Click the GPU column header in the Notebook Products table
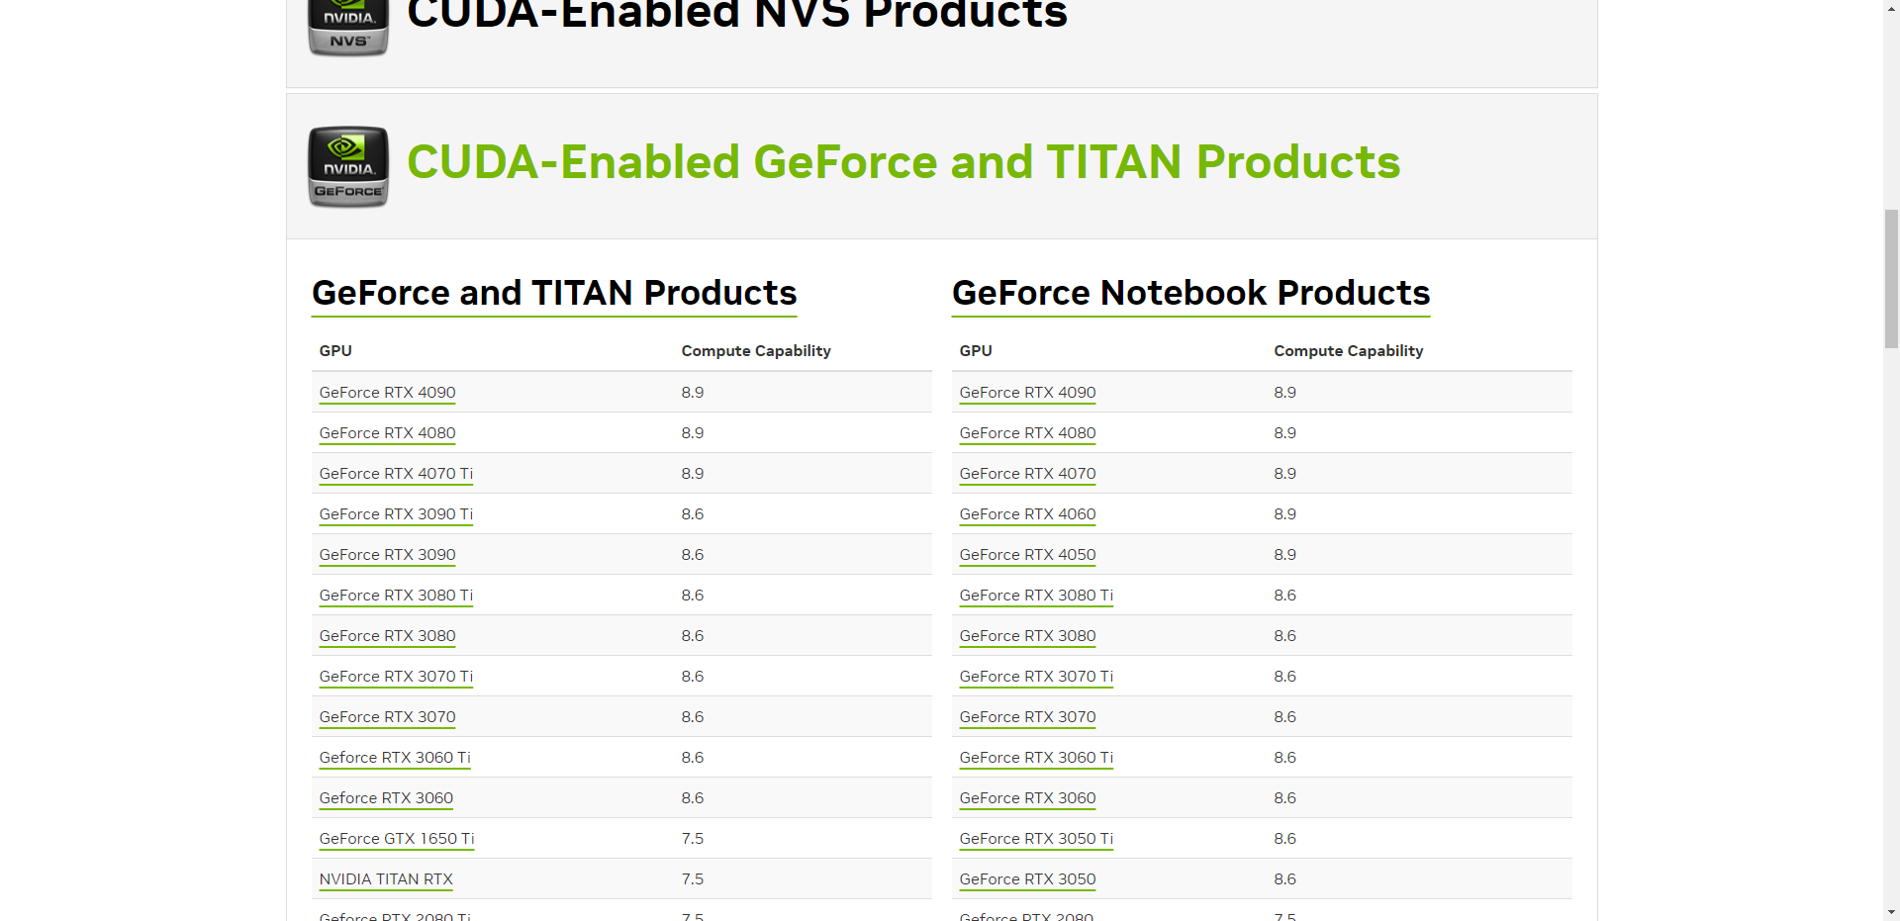1900x921 pixels. click(976, 350)
